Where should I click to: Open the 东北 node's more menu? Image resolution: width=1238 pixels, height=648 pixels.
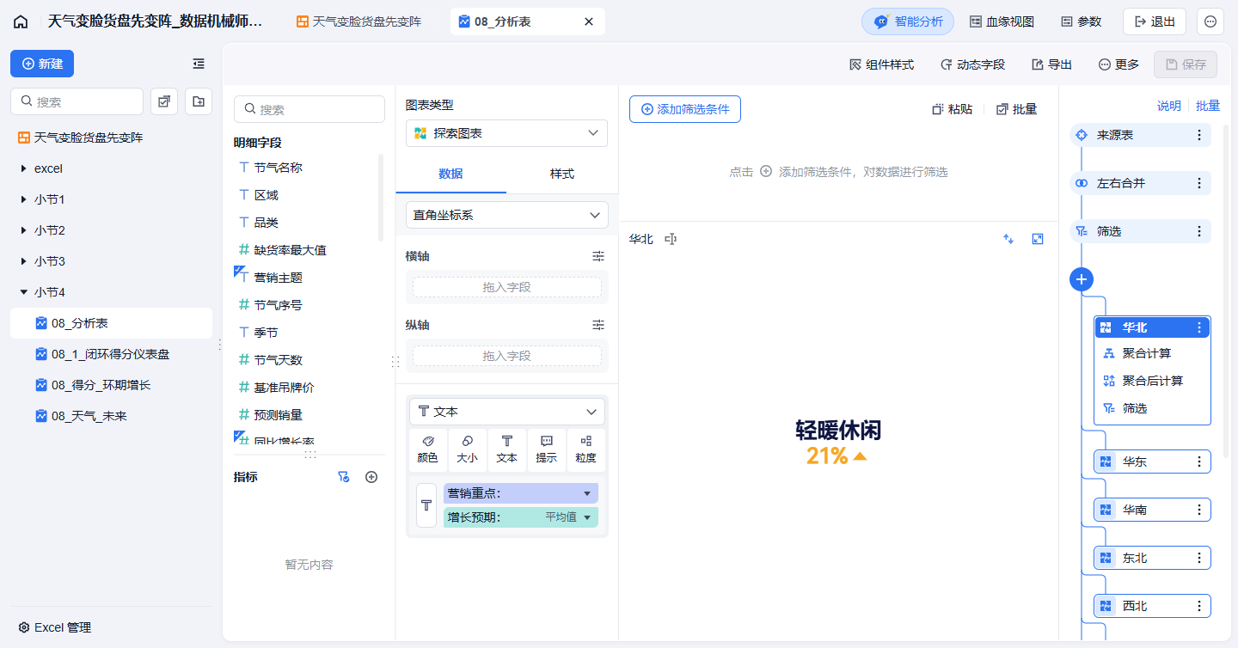[x=1199, y=558]
